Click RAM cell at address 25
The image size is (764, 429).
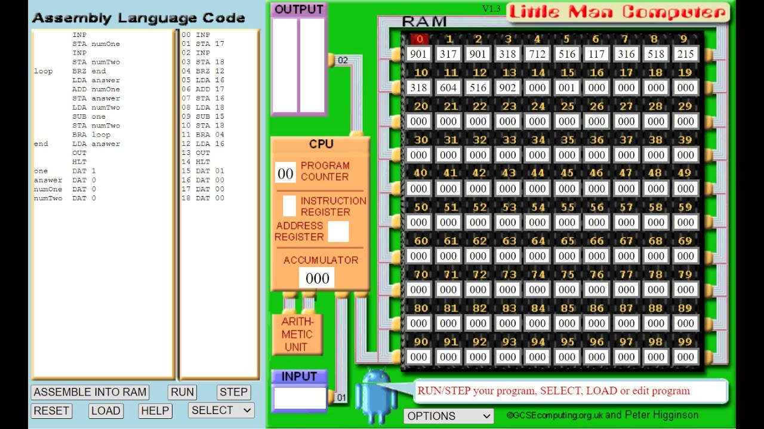pos(567,122)
